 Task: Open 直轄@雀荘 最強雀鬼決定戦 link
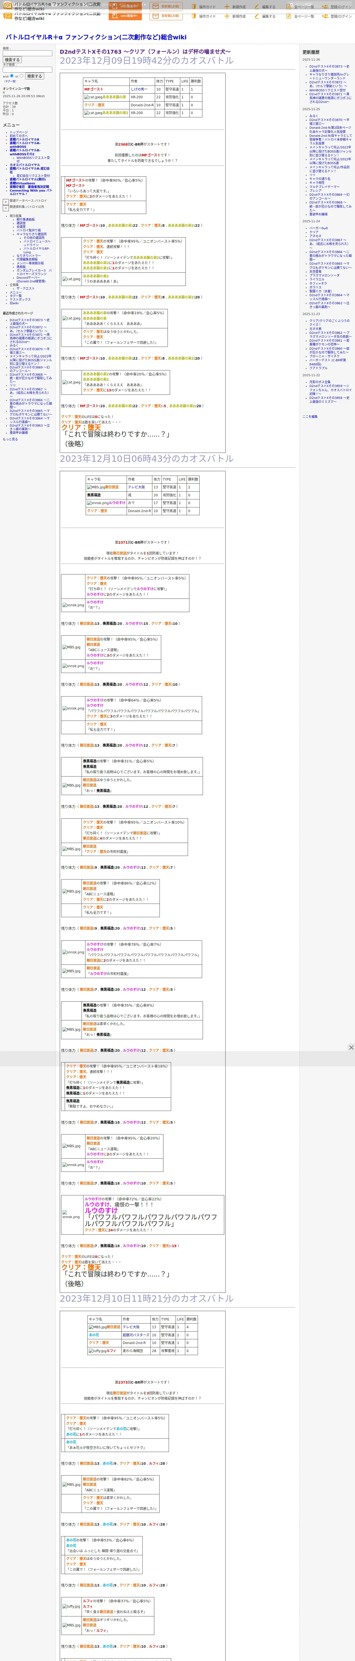[30, 187]
